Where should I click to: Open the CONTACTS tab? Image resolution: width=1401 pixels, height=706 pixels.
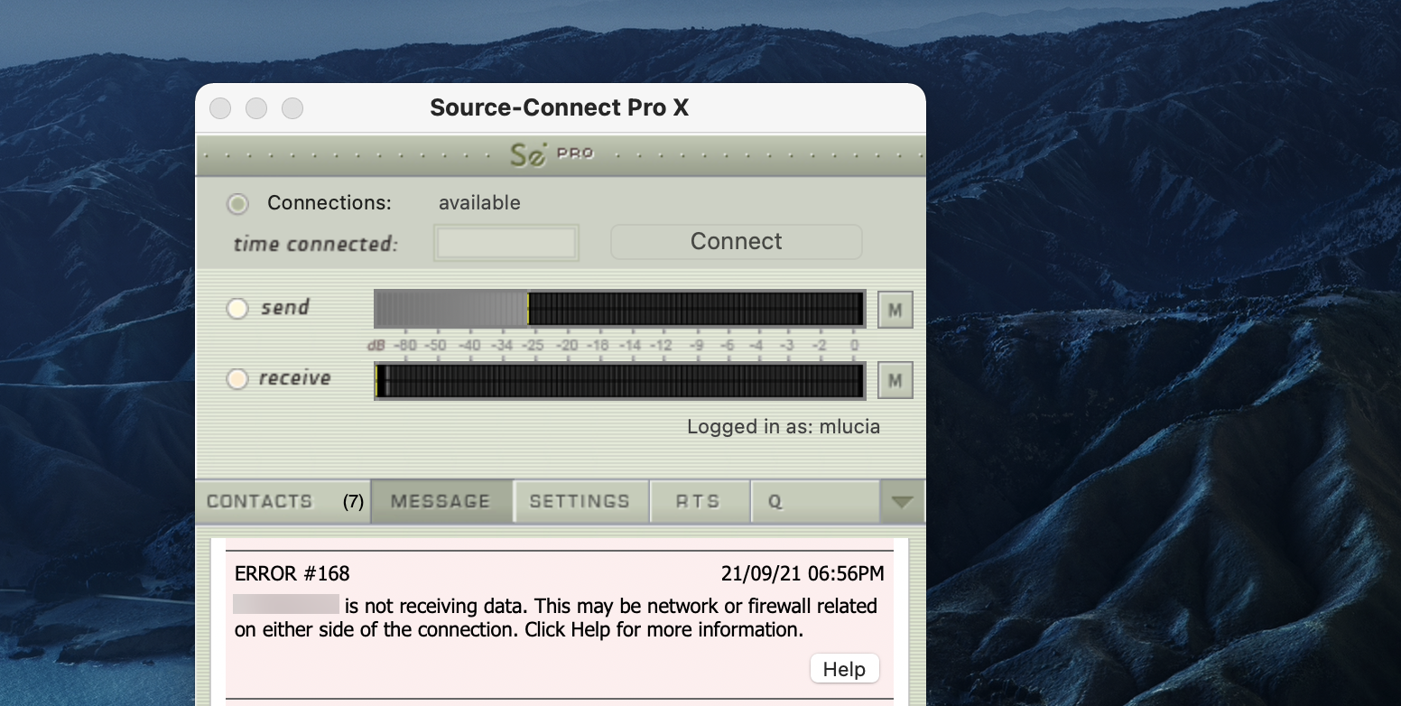point(283,502)
